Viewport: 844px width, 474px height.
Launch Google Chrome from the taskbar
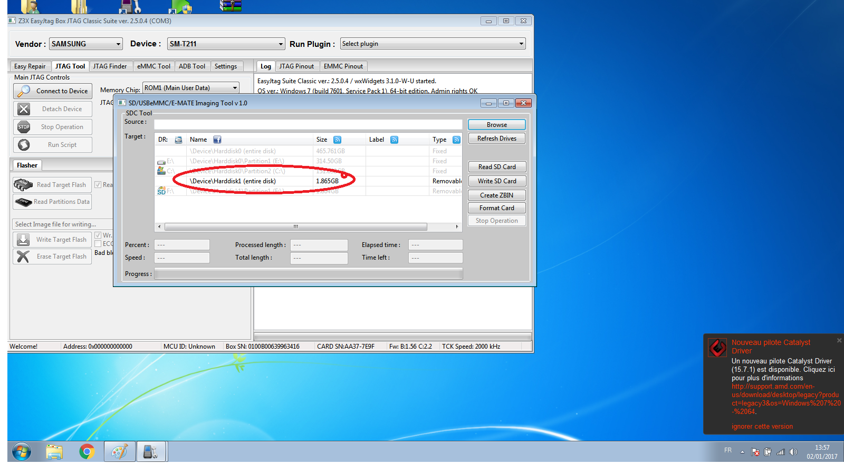pos(87,451)
